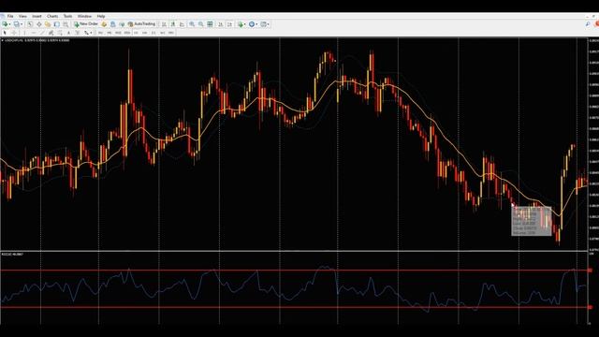Click the New Order button
This screenshot has width=599, height=337.
(86, 24)
